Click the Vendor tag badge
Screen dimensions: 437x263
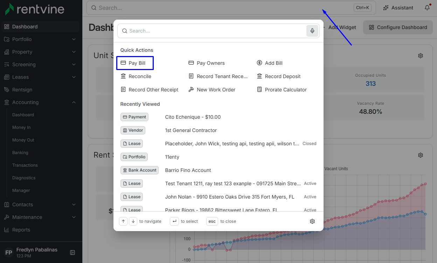pyautogui.click(x=133, y=130)
